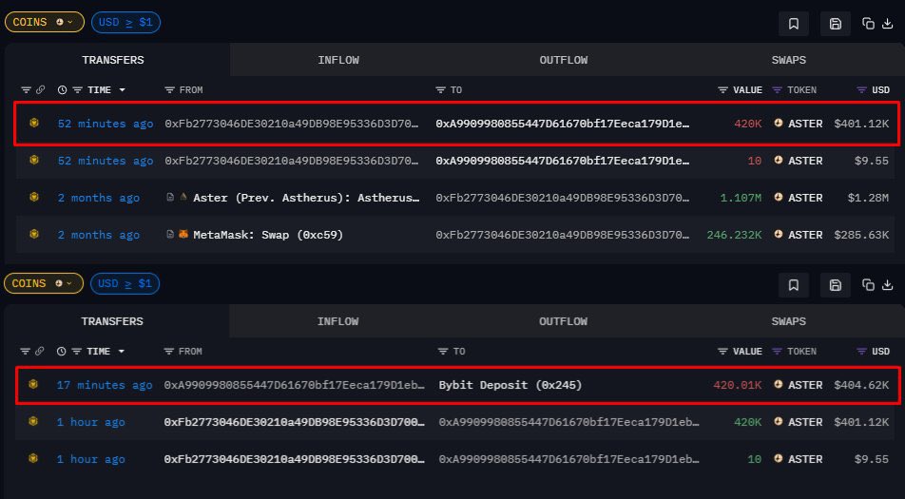Click the download icon in the lower panel
The width and height of the screenshot is (905, 499).
click(x=888, y=284)
